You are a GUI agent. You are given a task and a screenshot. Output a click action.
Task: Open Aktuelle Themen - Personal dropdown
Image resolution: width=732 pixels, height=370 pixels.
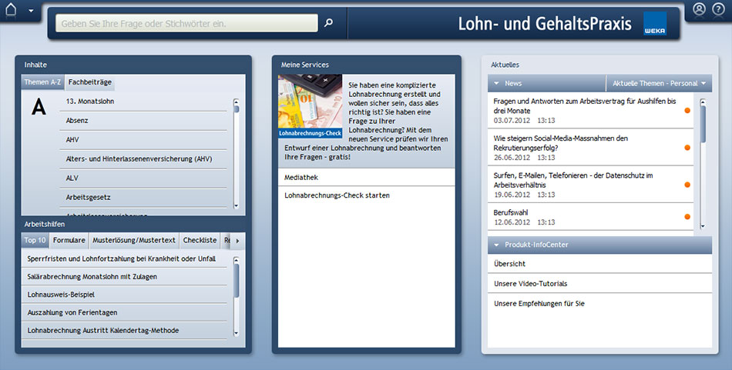click(x=659, y=83)
